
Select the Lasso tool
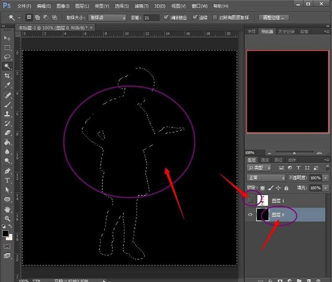point(7,57)
